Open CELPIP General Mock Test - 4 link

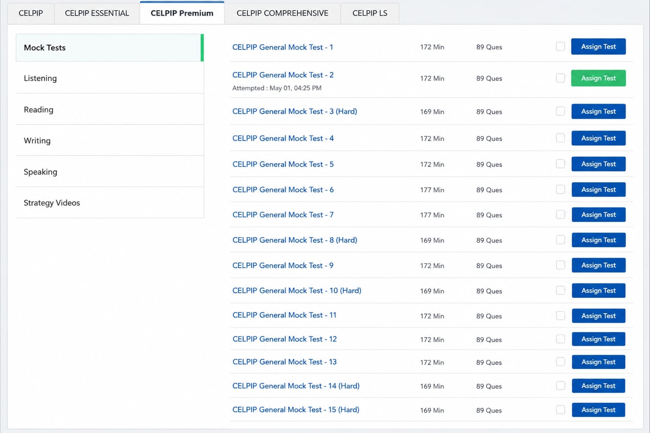click(x=283, y=138)
